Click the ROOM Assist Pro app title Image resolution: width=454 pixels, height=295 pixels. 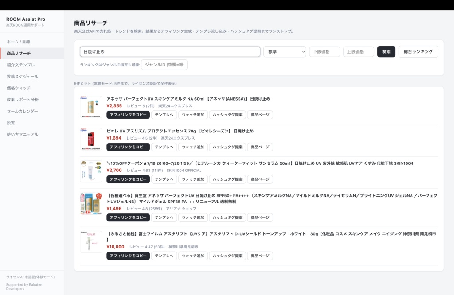tap(25, 19)
